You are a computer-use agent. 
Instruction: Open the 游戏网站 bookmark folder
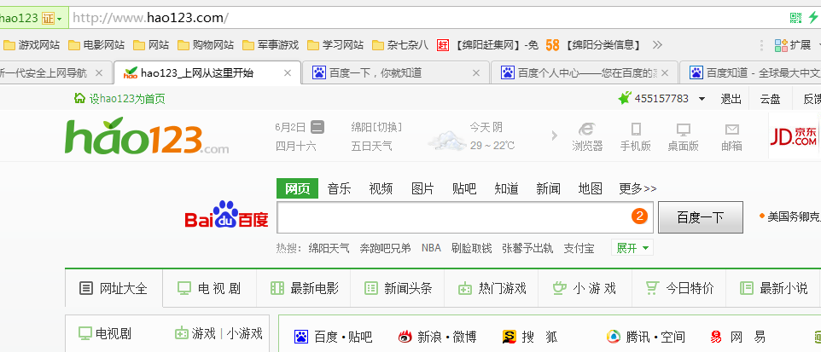pyautogui.click(x=32, y=45)
